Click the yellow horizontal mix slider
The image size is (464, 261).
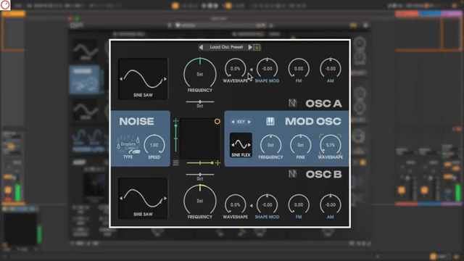point(200,162)
